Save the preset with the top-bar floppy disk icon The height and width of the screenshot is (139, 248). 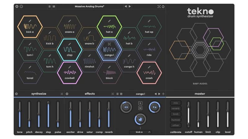click(54, 6)
